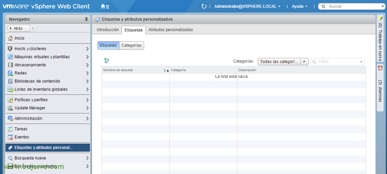Switch to the Introducción tab
Image resolution: width=387 pixels, height=174 pixels.
[x=108, y=29]
